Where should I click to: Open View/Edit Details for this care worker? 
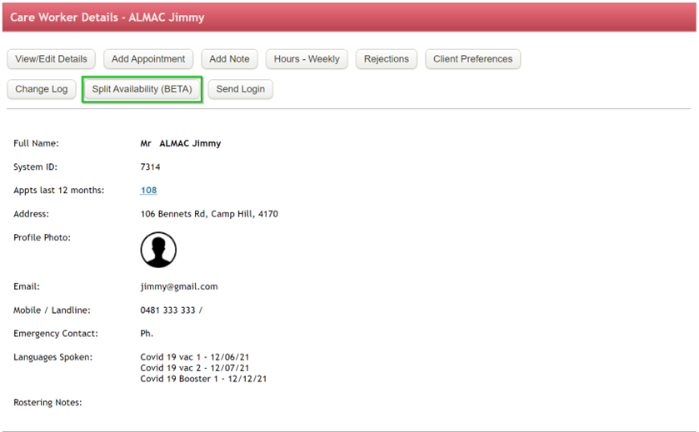click(51, 59)
